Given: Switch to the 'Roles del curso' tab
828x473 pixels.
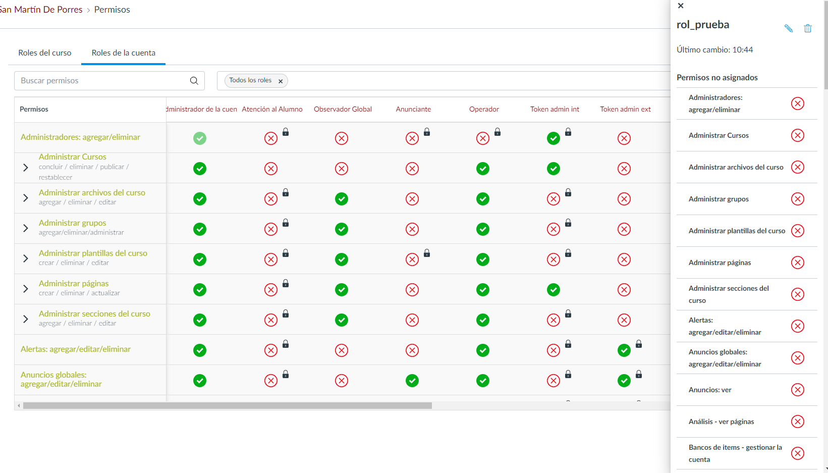Looking at the screenshot, I should [45, 52].
